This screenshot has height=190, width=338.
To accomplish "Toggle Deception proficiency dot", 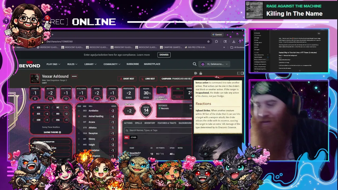I will coord(79,133).
